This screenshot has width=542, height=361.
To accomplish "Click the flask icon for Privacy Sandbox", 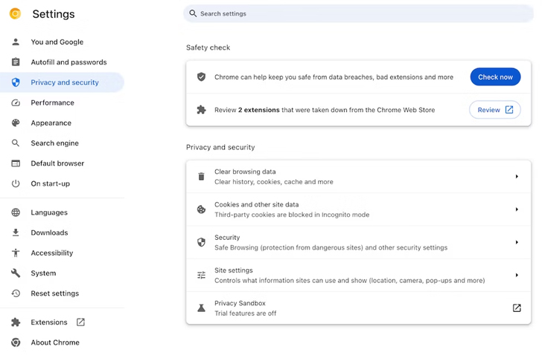I will 201,308.
